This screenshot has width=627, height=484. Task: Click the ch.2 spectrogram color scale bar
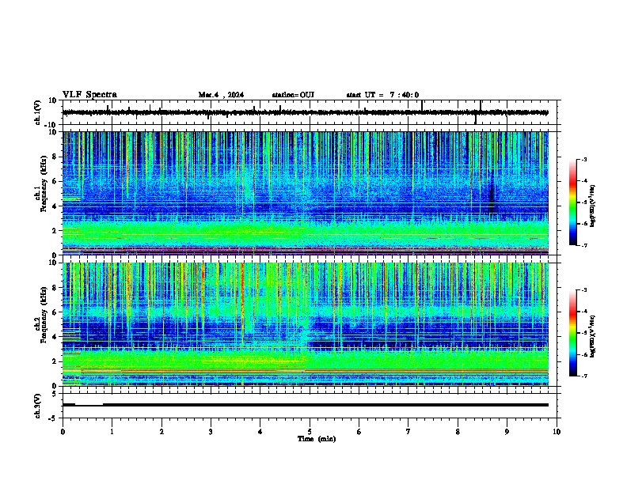[573, 333]
